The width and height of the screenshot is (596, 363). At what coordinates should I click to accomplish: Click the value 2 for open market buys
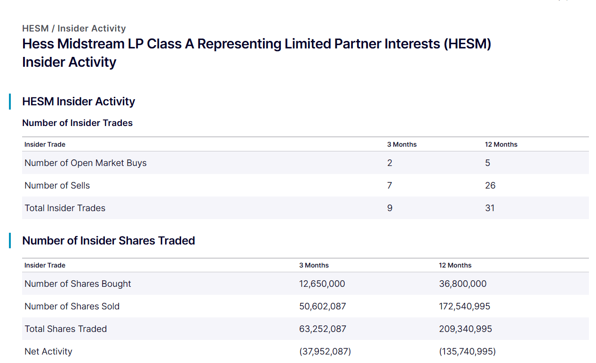389,163
